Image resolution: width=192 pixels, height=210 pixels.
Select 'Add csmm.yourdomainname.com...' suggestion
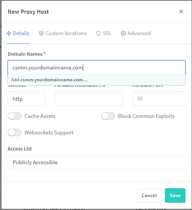point(97,80)
